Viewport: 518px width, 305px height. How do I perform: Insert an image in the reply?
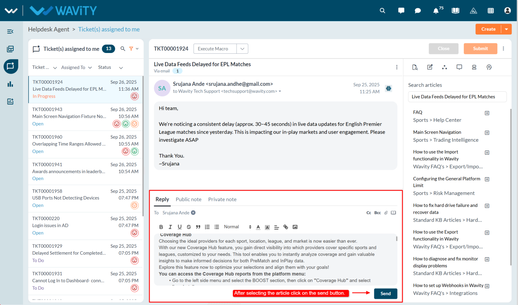coord(295,227)
